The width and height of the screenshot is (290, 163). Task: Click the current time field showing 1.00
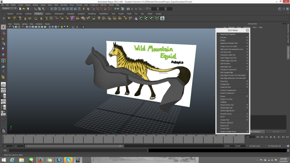pyautogui.click(x=250, y=137)
